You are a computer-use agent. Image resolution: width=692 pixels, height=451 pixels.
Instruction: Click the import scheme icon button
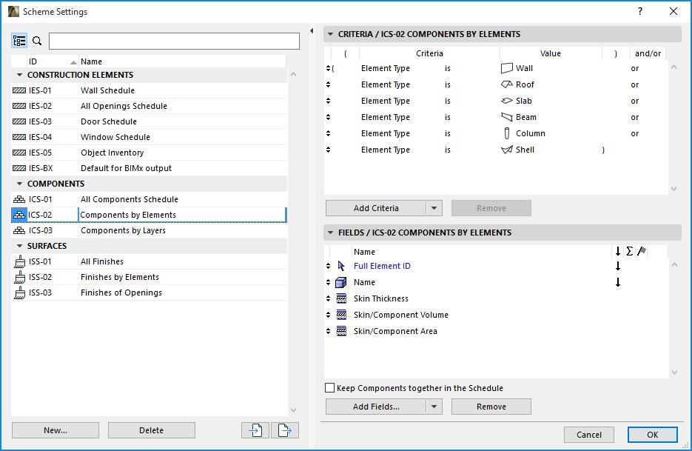coord(255,430)
